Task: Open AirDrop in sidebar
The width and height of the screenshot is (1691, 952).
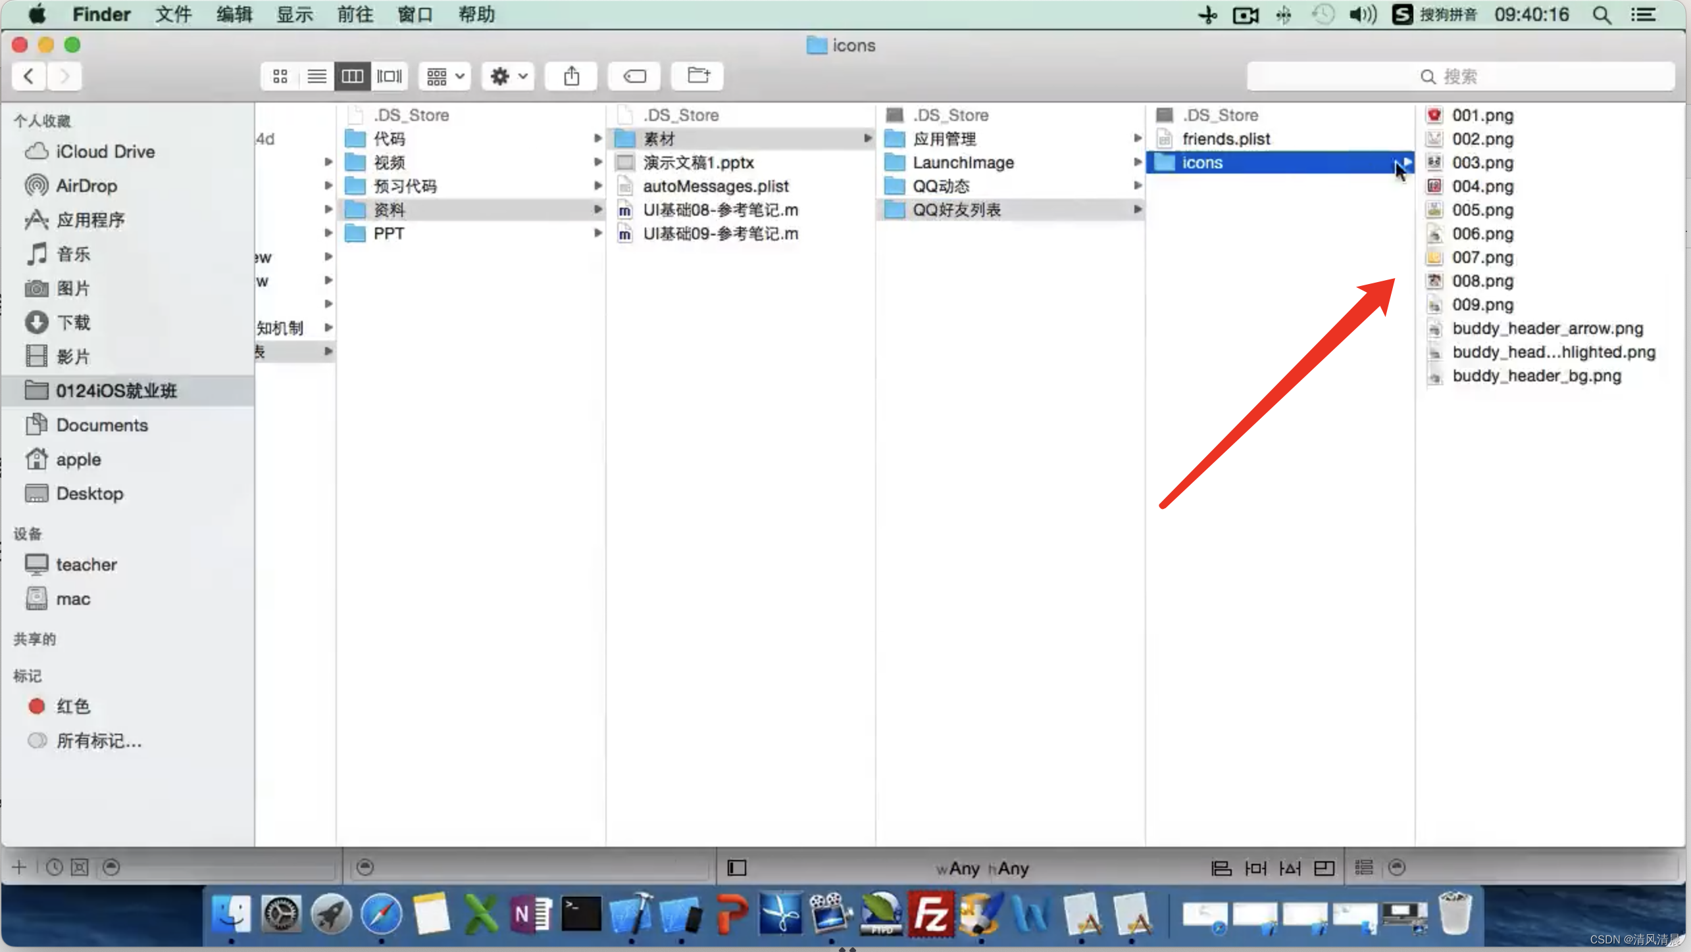Action: click(x=128, y=185)
